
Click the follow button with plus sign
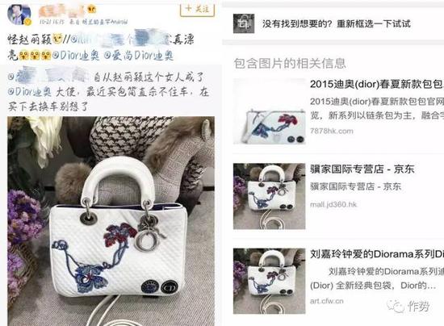click(197, 9)
